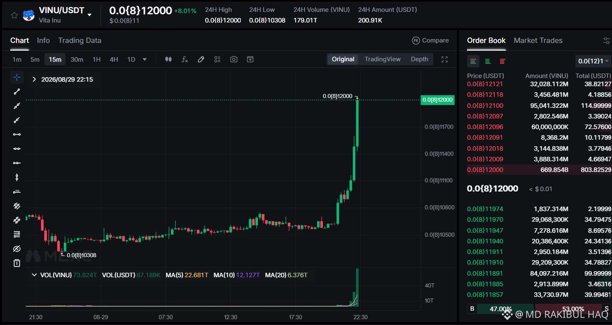Expand the 2026/08/29 22:15 candle info chevron

(34, 79)
